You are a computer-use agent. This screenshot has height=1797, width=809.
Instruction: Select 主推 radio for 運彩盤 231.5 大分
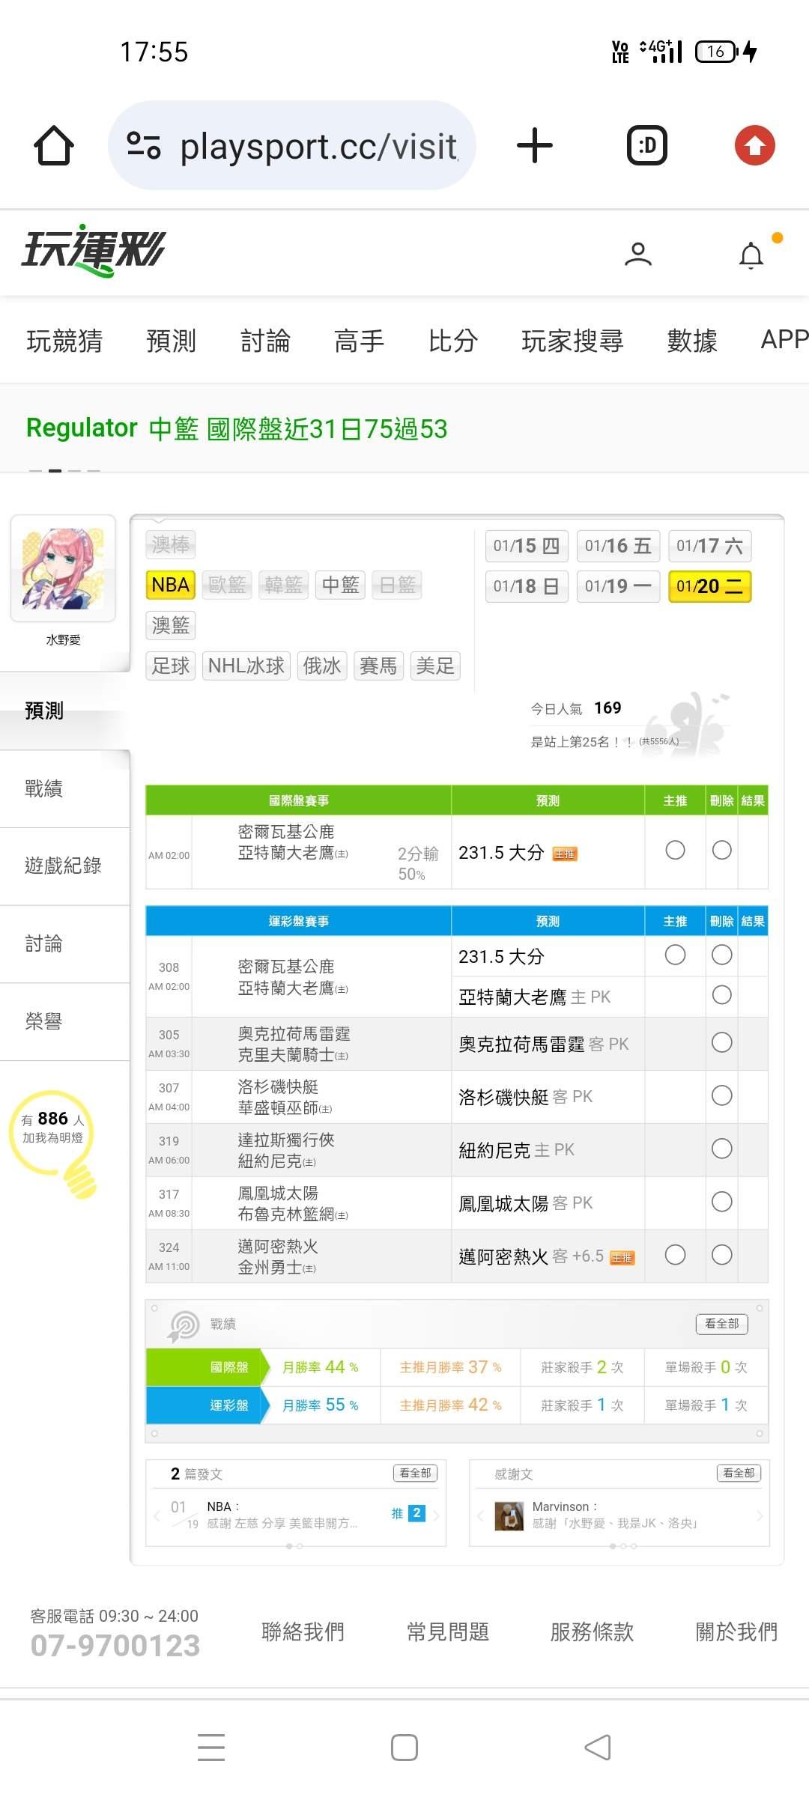pyautogui.click(x=675, y=955)
